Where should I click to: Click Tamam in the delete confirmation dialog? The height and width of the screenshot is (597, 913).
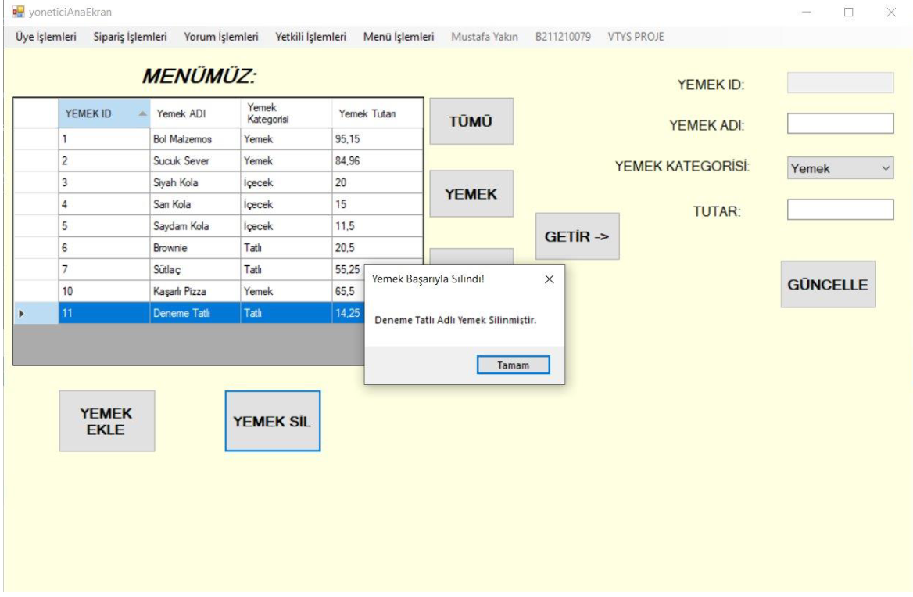tap(513, 365)
